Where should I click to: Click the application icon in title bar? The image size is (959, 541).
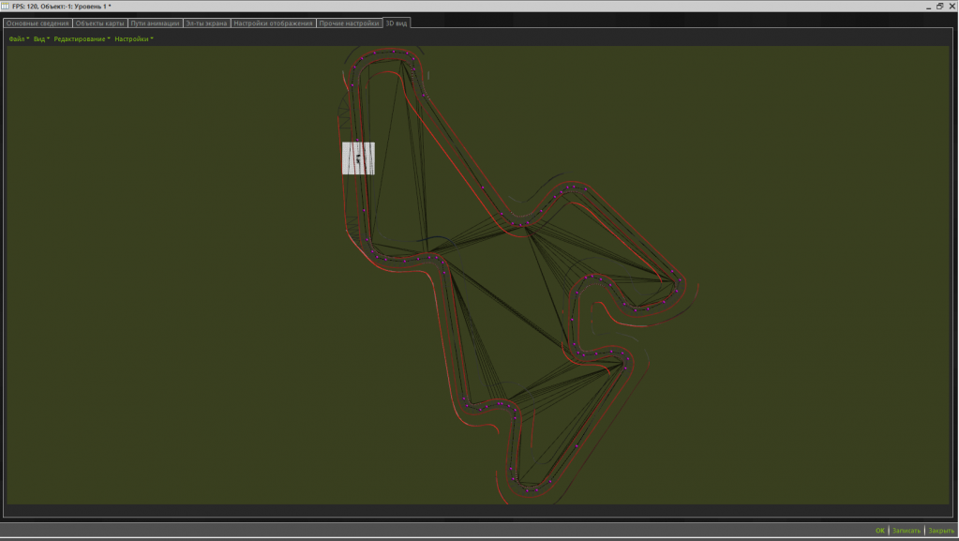6,6
